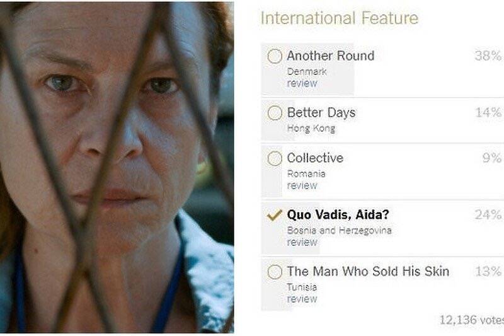Open the Quo Vadis, Aida? review link

point(302,242)
